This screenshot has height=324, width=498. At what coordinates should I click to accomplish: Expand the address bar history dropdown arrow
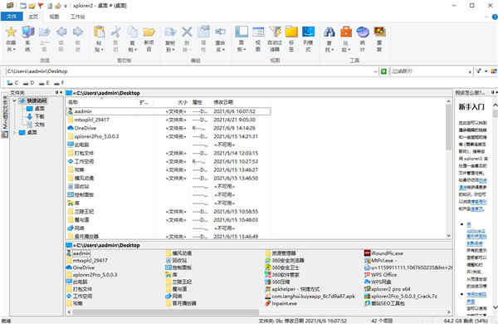(x=375, y=71)
